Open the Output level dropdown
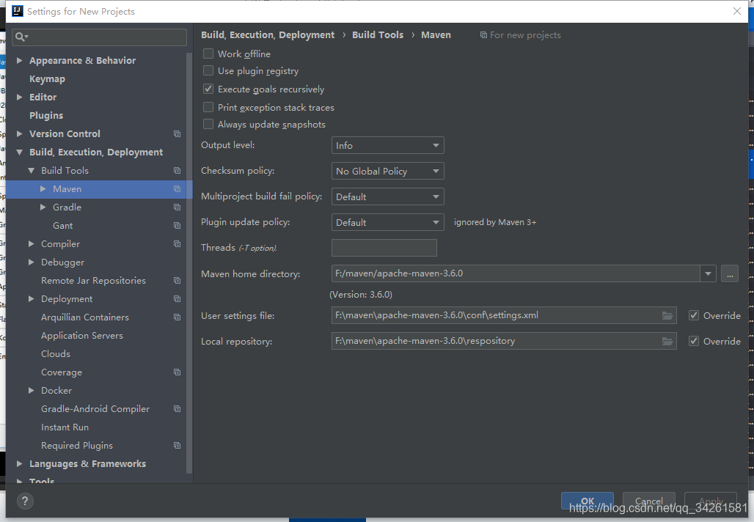 point(387,145)
